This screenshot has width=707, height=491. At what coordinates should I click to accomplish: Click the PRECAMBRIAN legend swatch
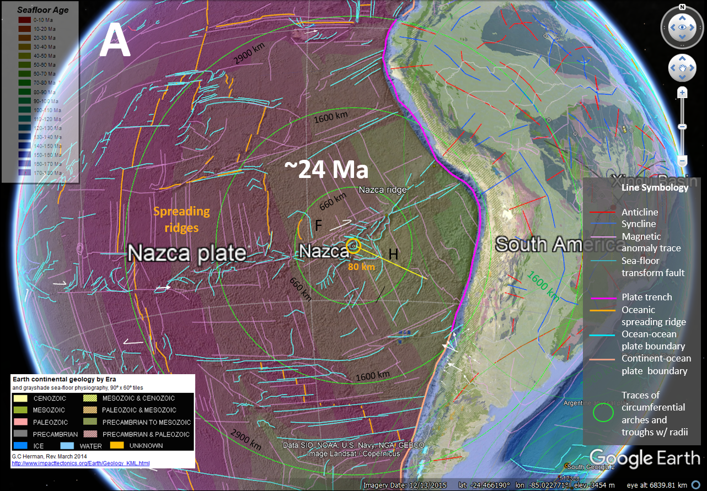pos(20,434)
